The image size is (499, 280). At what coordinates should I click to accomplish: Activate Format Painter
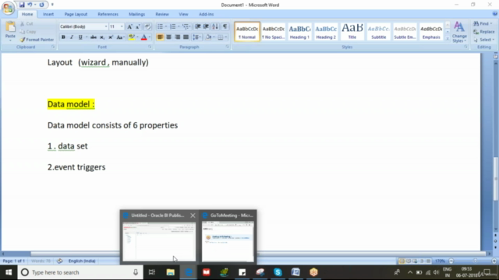[x=37, y=40]
